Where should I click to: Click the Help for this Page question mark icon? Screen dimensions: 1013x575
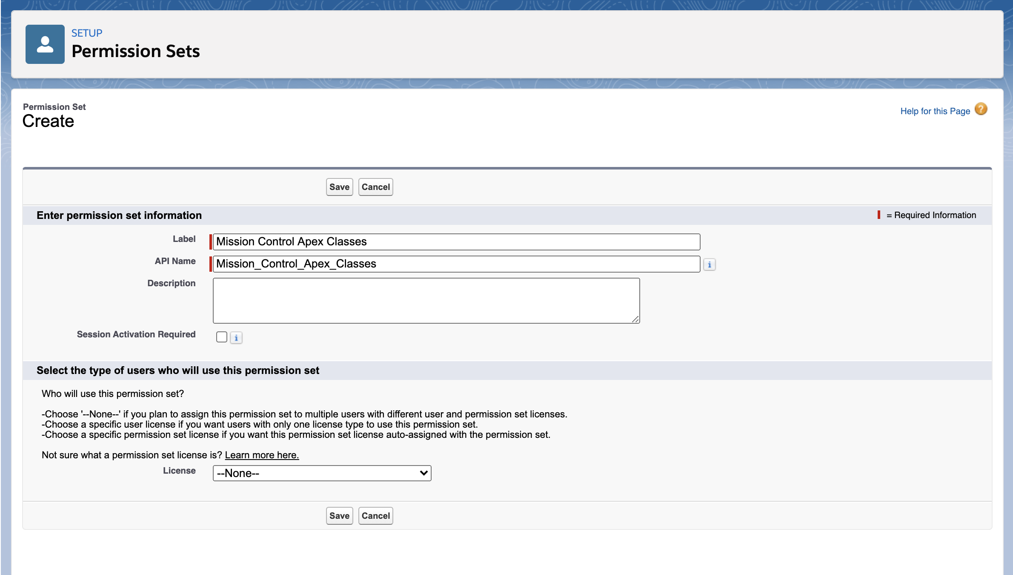point(981,109)
